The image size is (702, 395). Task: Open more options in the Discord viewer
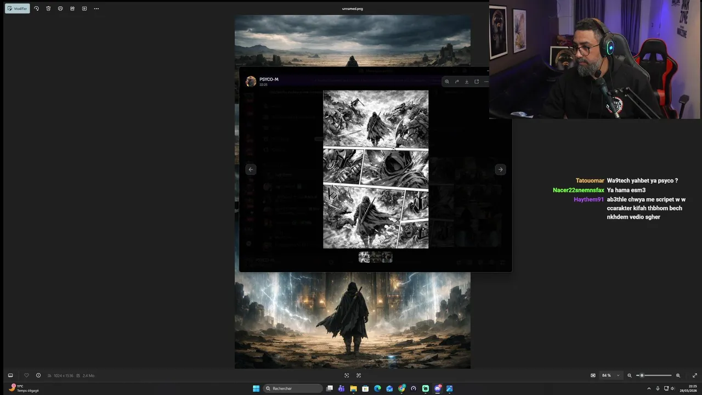486,82
